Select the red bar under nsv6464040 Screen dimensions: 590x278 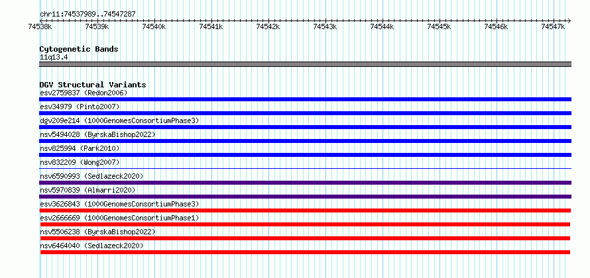tap(305, 252)
